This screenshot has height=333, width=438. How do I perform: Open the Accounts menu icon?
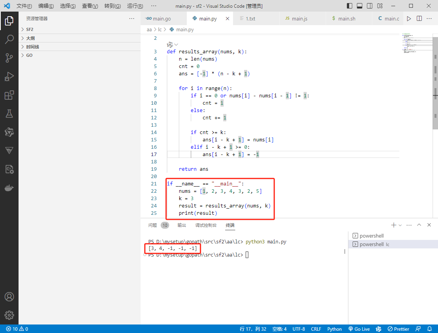pyautogui.click(x=9, y=297)
